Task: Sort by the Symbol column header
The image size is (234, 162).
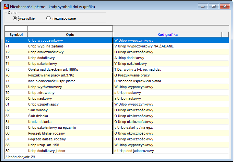Action: (16, 35)
